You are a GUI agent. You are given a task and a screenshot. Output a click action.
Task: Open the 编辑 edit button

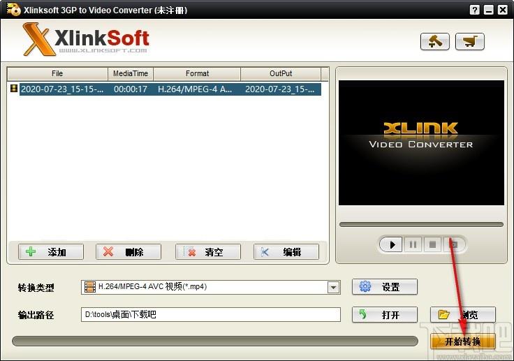coord(286,252)
